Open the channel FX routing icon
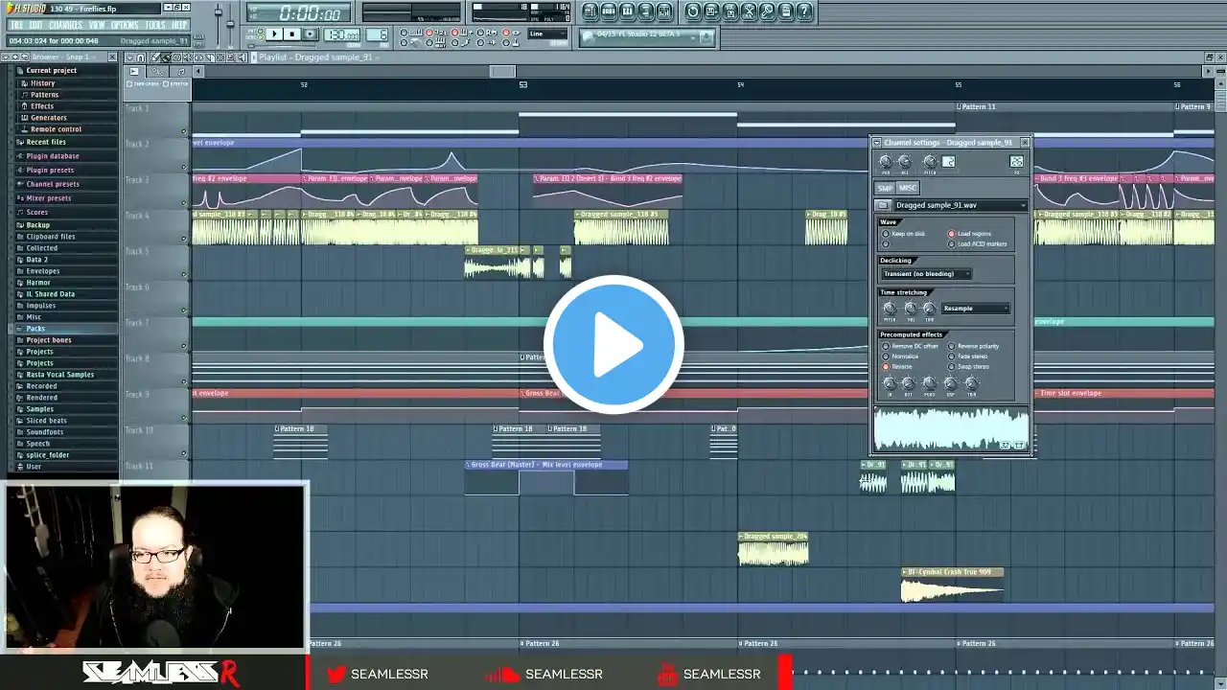The image size is (1227, 690). pyautogui.click(x=1016, y=162)
